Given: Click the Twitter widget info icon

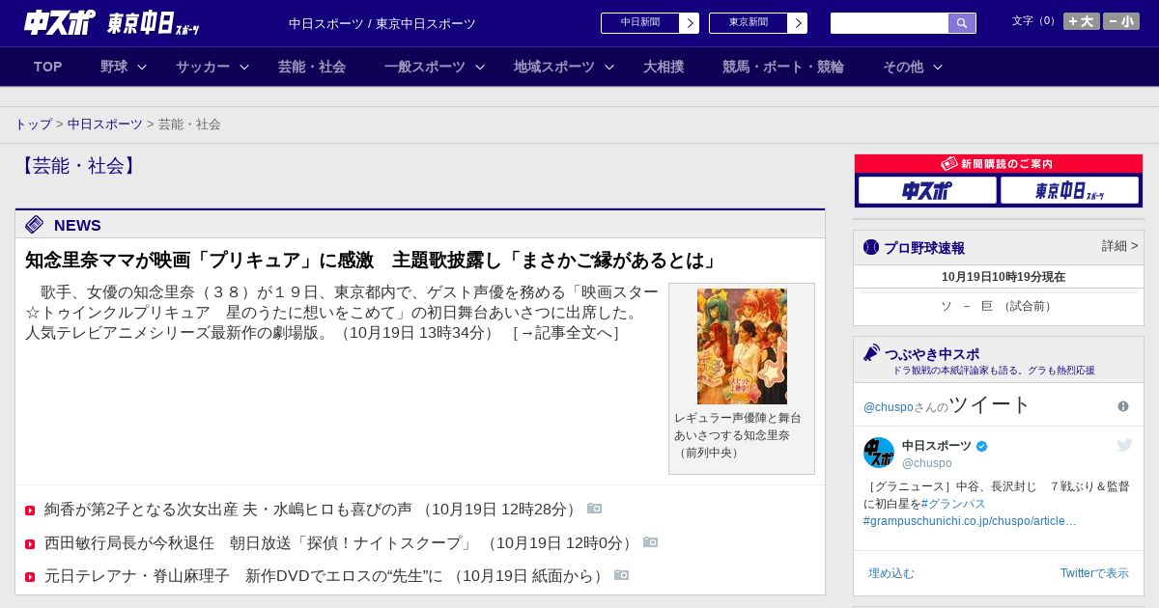Looking at the screenshot, I should 1123,406.
